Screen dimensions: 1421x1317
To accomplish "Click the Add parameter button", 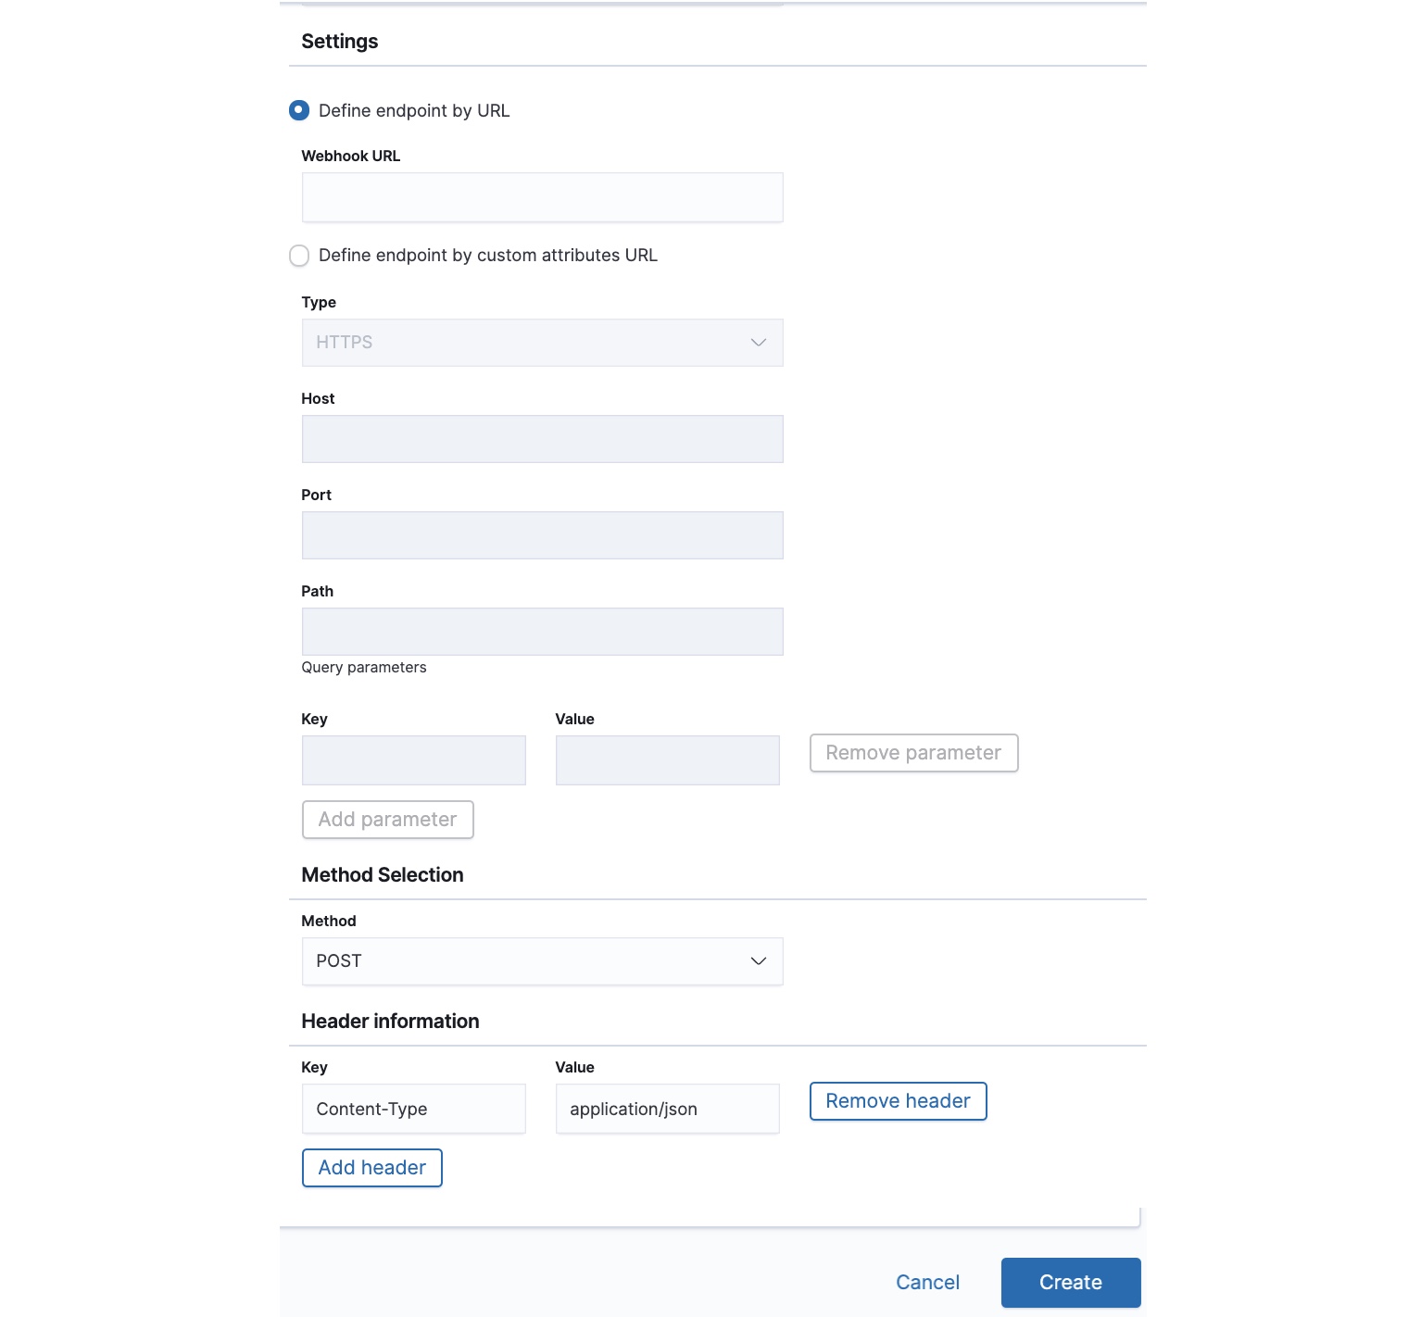I will pyautogui.click(x=387, y=820).
